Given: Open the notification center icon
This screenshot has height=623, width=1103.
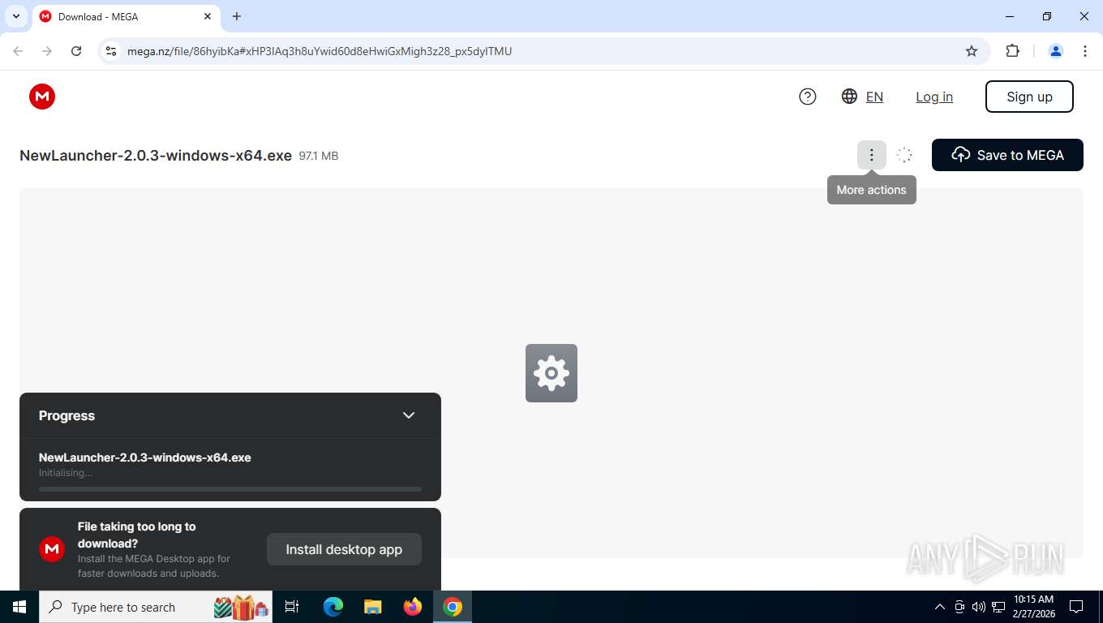Looking at the screenshot, I should (1076, 607).
